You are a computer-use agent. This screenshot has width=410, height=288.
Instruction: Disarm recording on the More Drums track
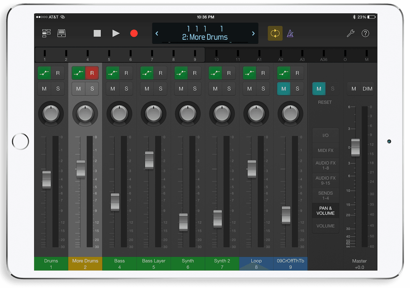tap(92, 73)
